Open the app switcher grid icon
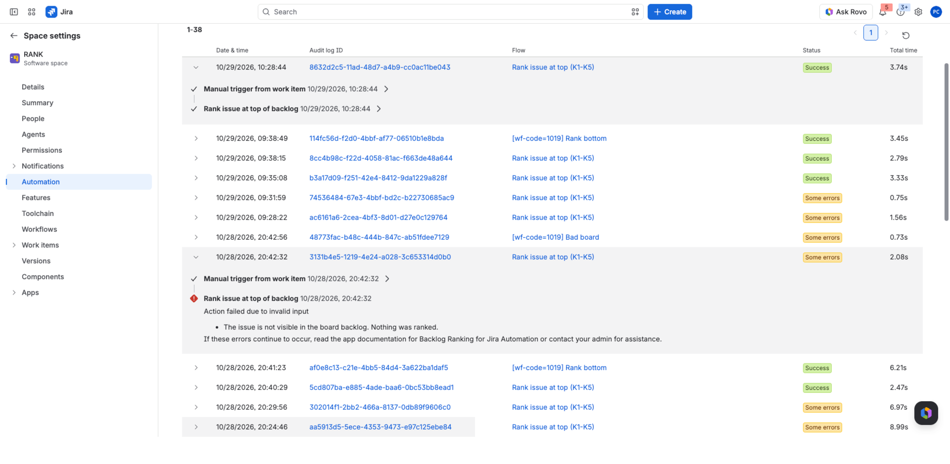 (31, 12)
